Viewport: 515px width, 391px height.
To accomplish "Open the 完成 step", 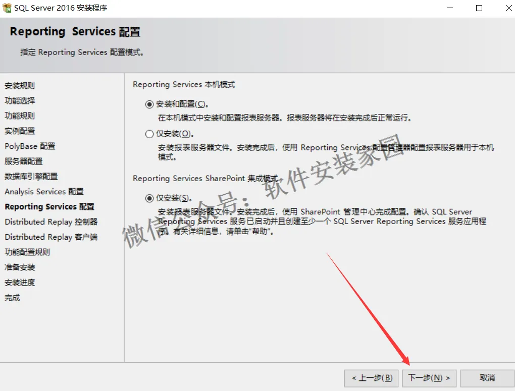I will pyautogui.click(x=12, y=298).
